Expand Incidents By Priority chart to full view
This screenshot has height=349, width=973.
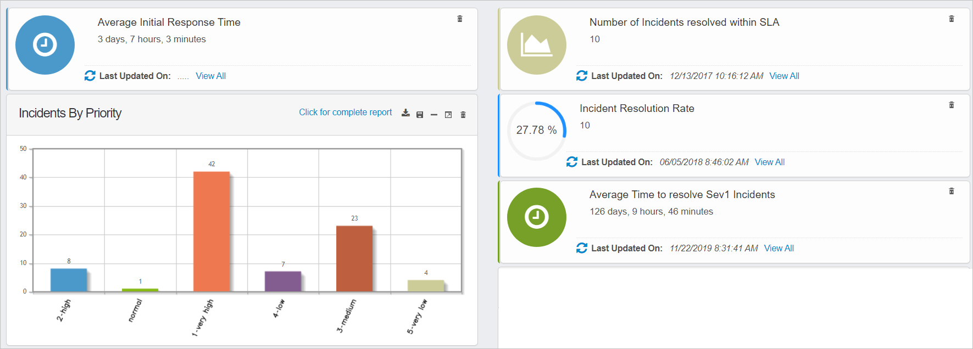(448, 115)
